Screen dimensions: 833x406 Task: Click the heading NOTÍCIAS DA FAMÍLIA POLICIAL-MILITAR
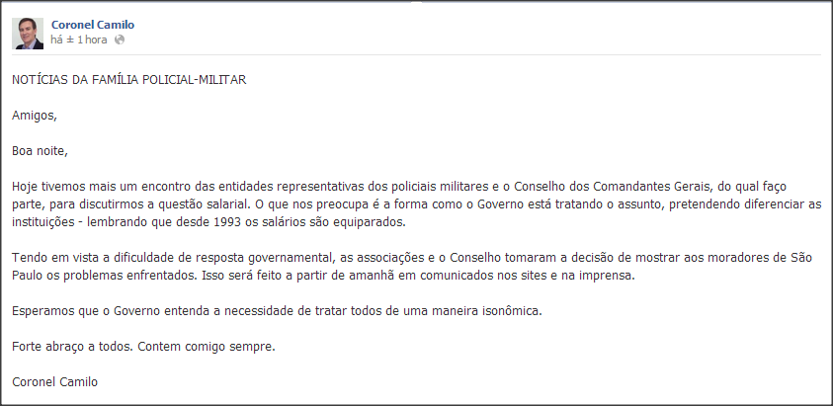pyautogui.click(x=128, y=79)
